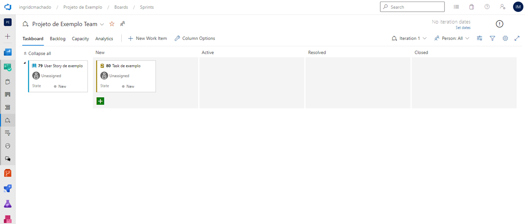Open the Artifacts hub icon
The image size is (525, 224).
click(8, 219)
